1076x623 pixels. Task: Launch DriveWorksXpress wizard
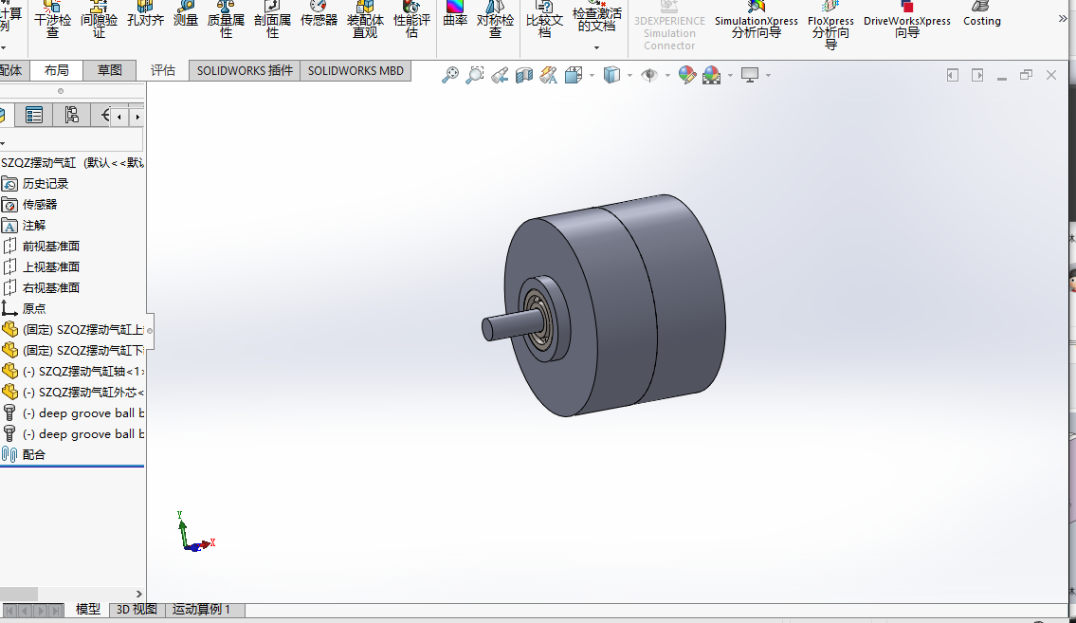907,19
